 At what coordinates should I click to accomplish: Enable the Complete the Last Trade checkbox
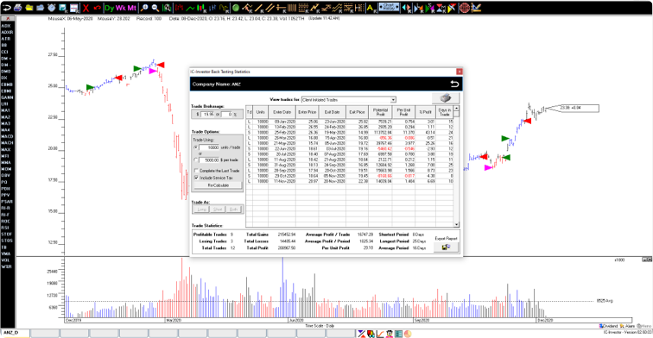[x=196, y=171]
